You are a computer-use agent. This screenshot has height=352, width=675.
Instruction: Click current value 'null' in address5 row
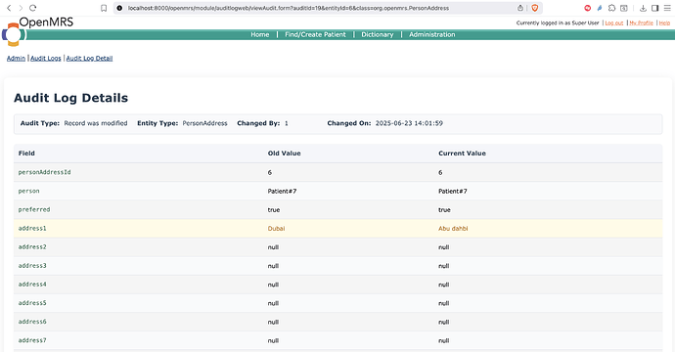[444, 303]
